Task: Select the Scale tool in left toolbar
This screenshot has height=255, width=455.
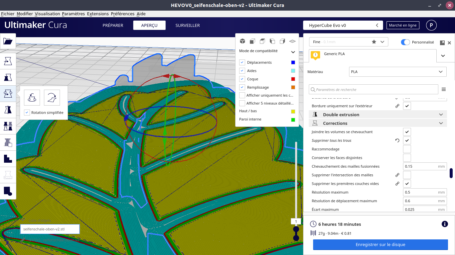Action: tap(8, 77)
